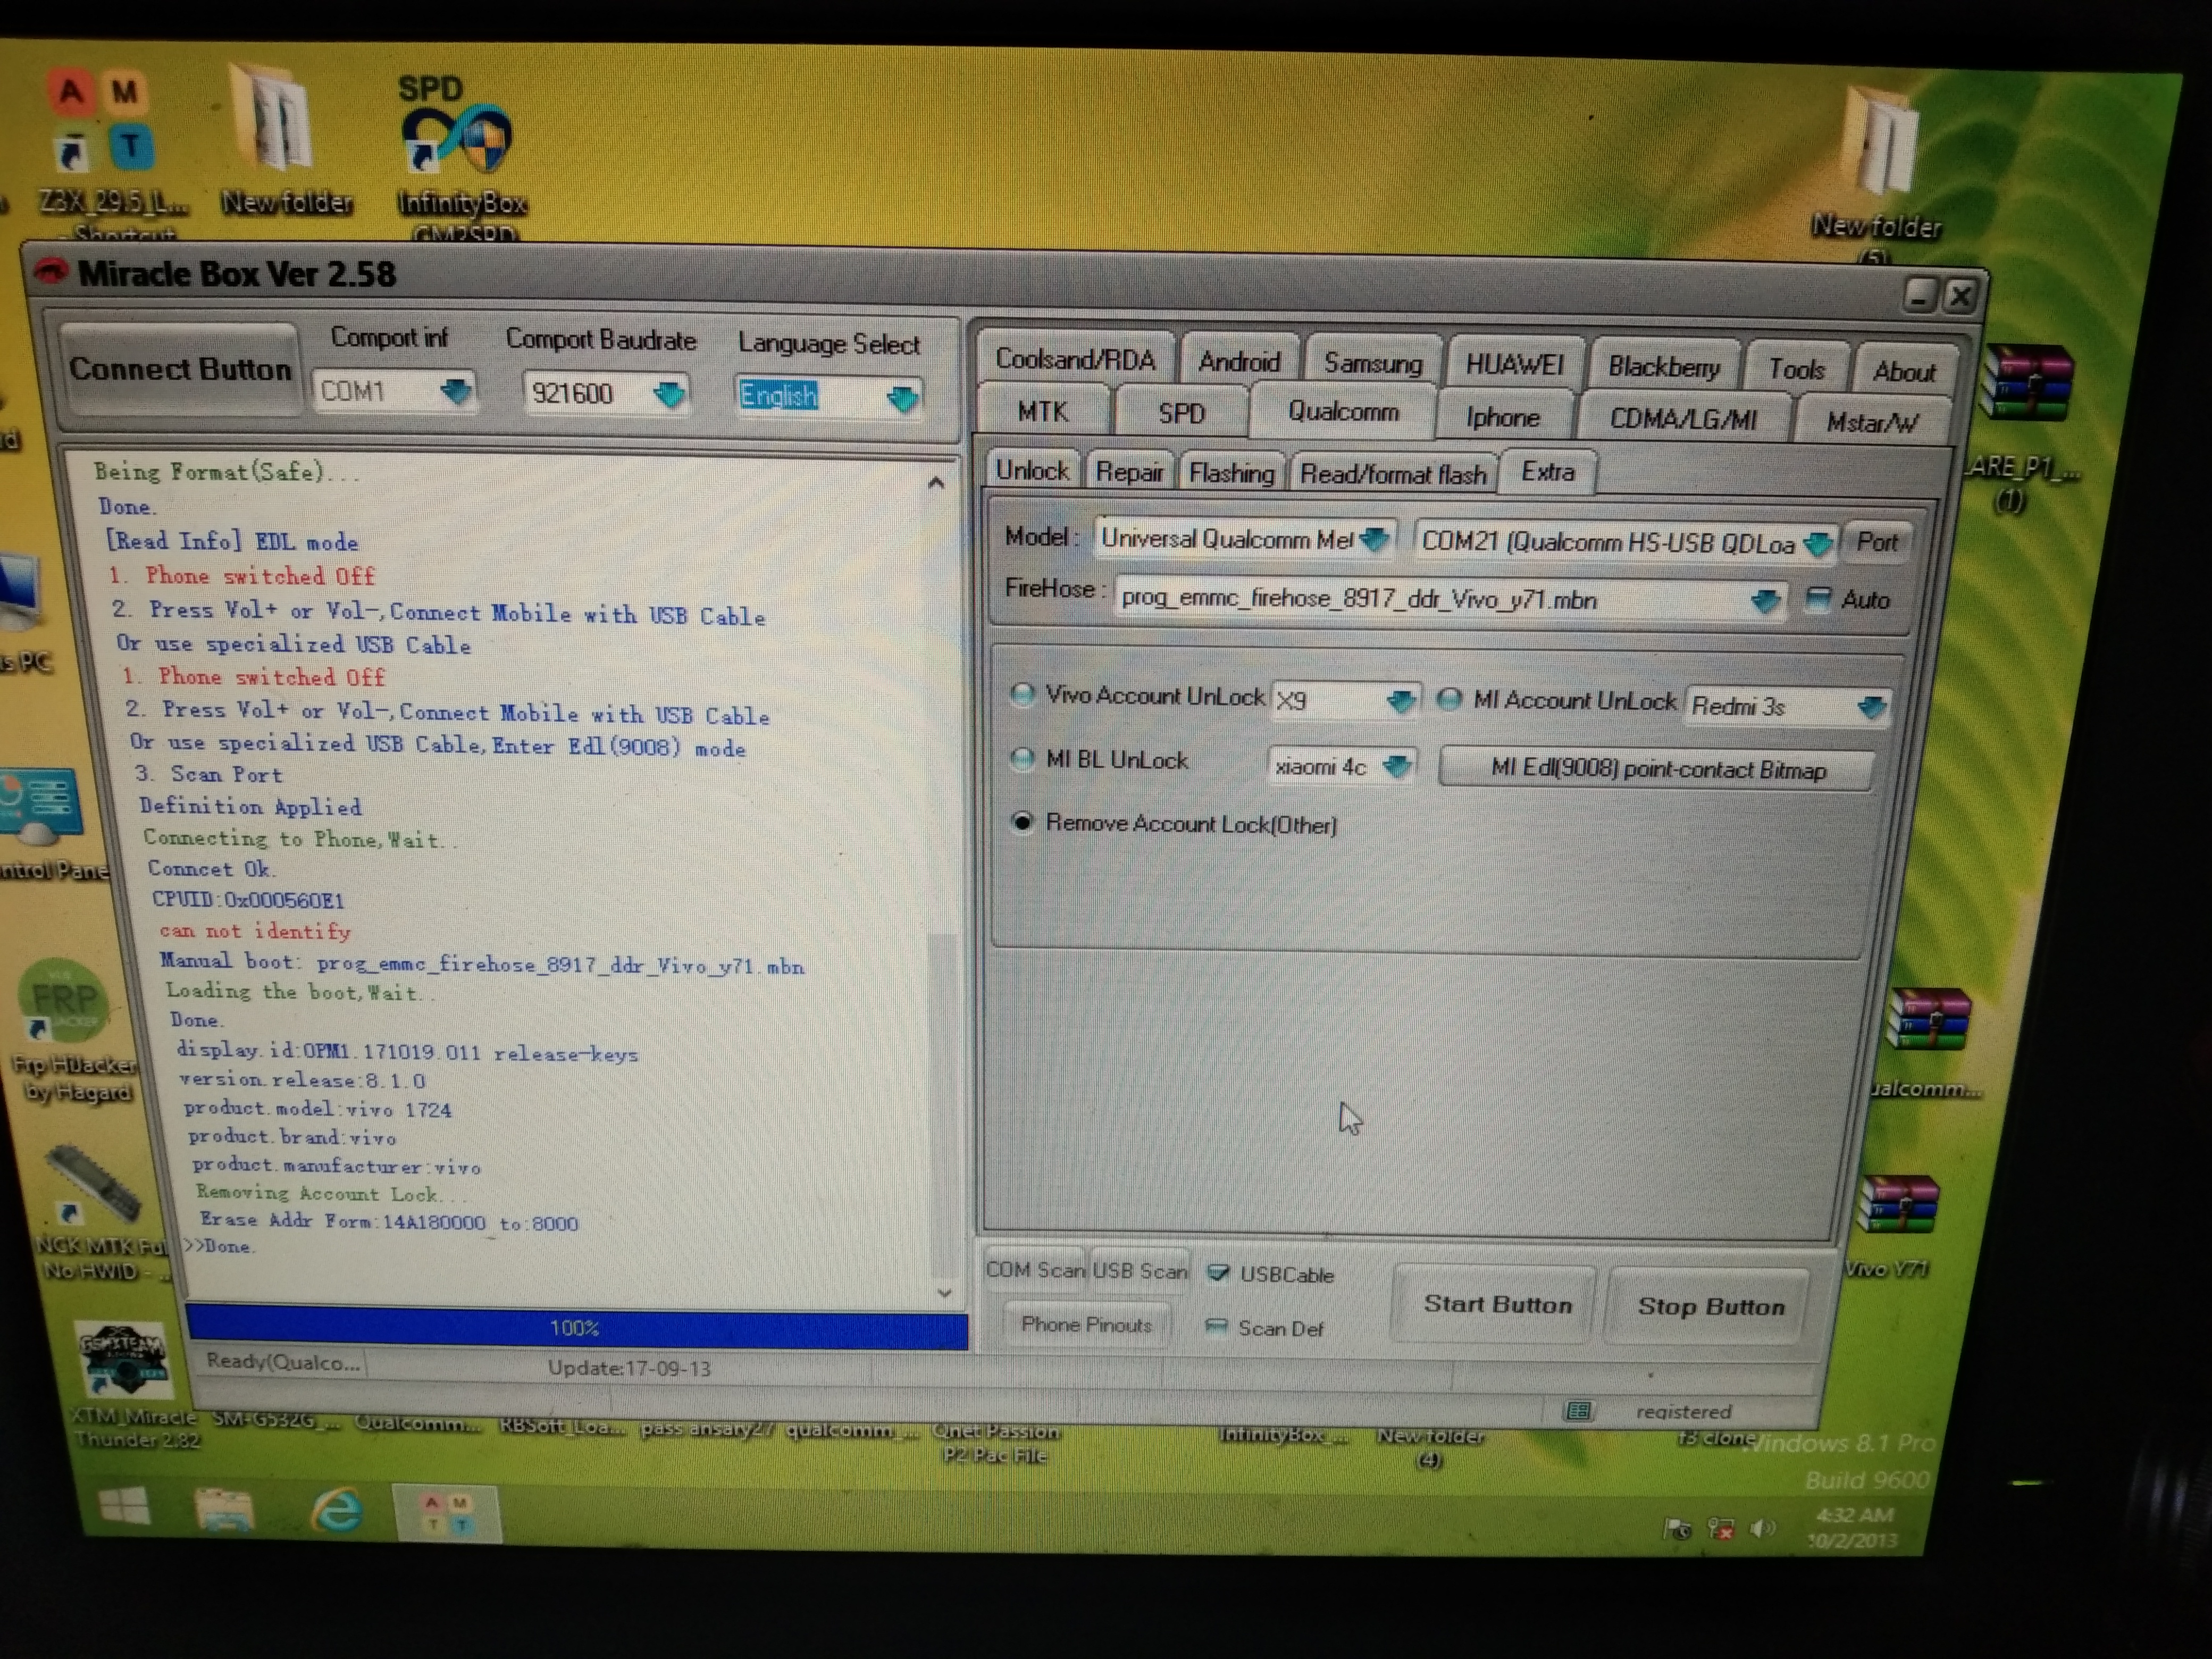The width and height of the screenshot is (2212, 1659).
Task: Open File Explorer from the taskbar
Action: [x=224, y=1509]
